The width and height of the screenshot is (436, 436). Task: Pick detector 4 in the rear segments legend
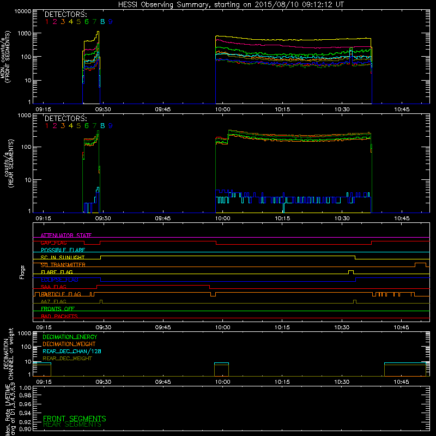click(x=71, y=126)
